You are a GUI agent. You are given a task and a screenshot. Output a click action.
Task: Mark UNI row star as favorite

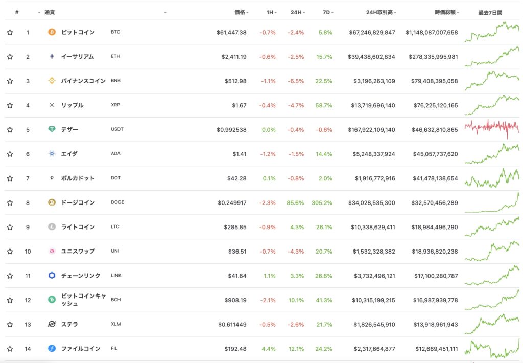(10, 252)
